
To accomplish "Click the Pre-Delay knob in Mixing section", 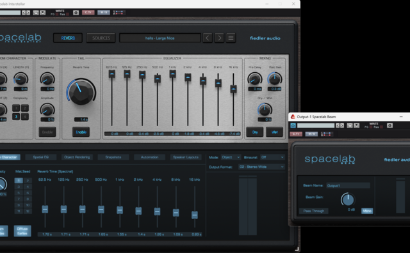I will click(x=254, y=79).
